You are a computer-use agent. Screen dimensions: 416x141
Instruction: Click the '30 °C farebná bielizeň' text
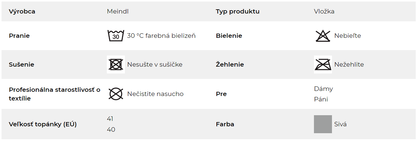point(161,36)
